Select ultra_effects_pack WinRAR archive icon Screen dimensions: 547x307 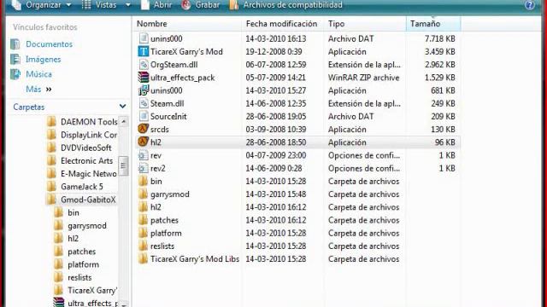pyautogui.click(x=144, y=78)
